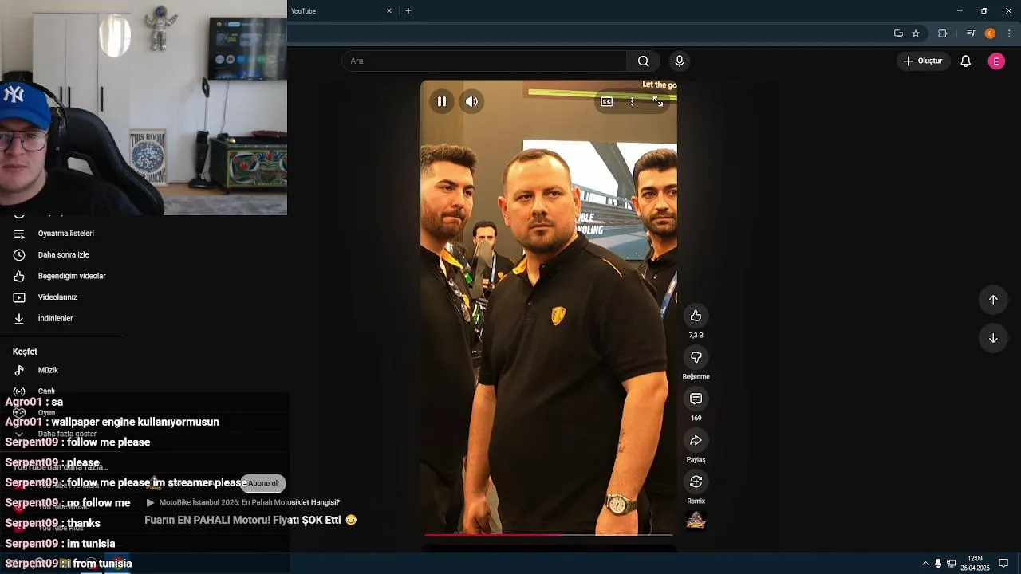Open a new browser tab
Image resolution: width=1021 pixels, height=574 pixels.
coord(408,11)
